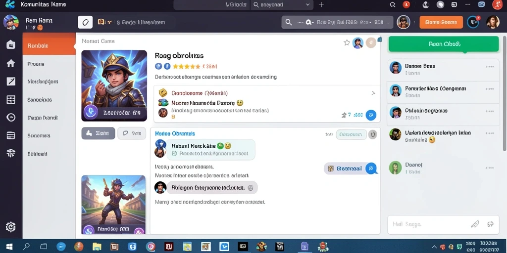Open Windows Start button on taskbar
Screen dimensions: 507x253
tap(9, 247)
